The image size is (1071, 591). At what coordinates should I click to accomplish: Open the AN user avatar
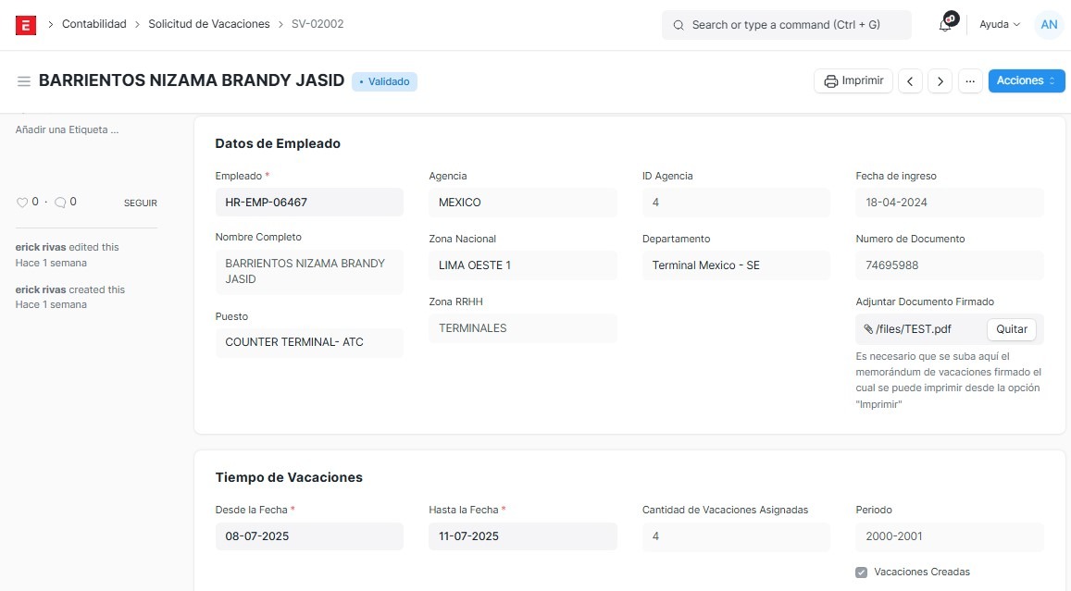click(1049, 25)
